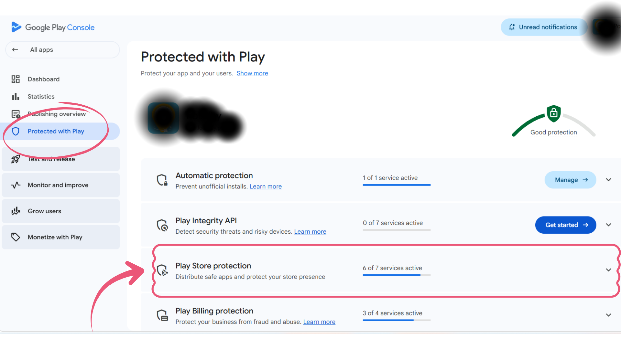Click the 6 of 7 services progress bar
Screen dimensions: 621x349
point(397,275)
